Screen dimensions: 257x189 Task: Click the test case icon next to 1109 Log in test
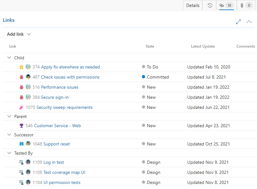tap(21, 162)
